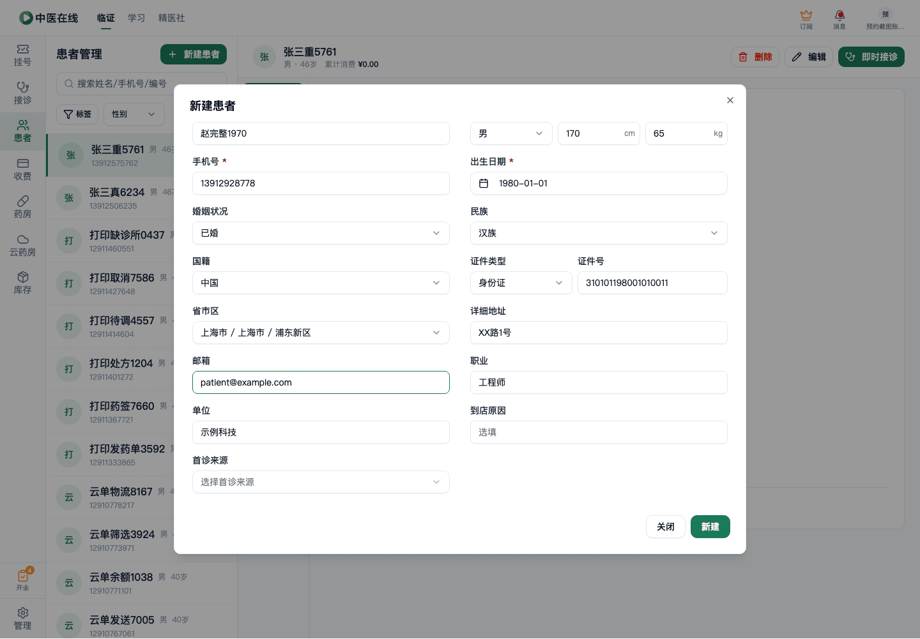Select patient 打印发药单3592 in list
The image size is (920, 639).
(x=110, y=455)
